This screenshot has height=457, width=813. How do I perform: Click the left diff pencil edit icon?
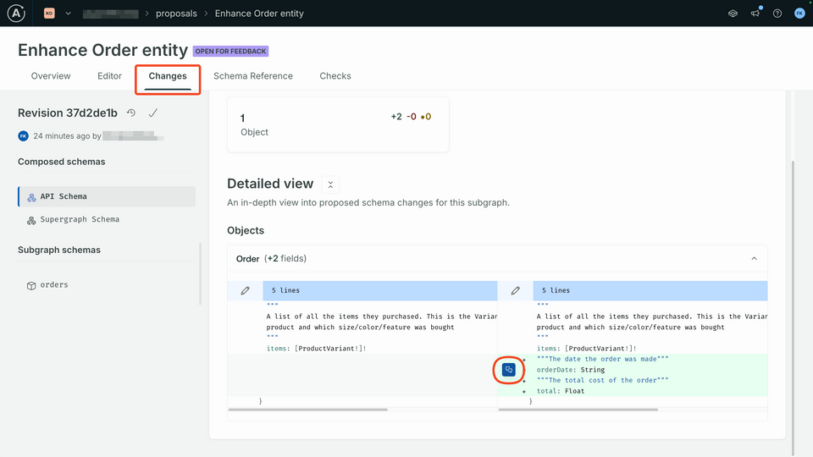pos(246,290)
